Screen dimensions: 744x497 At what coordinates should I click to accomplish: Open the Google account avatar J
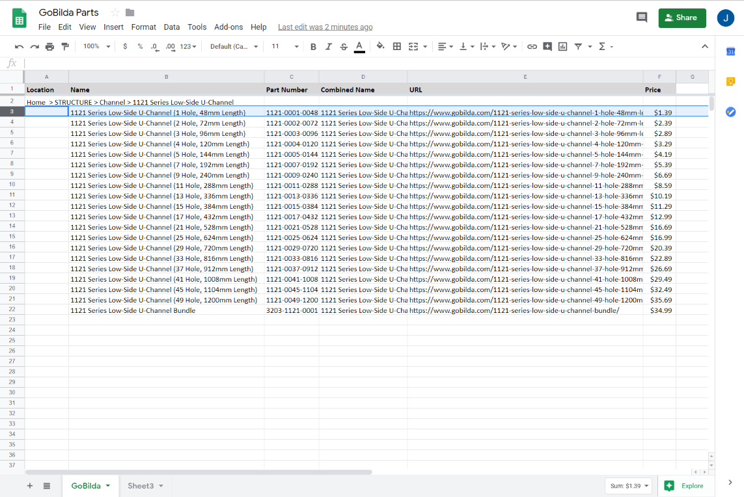click(x=726, y=18)
